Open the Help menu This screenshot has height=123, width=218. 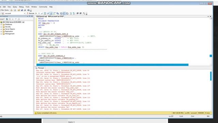(51, 7)
